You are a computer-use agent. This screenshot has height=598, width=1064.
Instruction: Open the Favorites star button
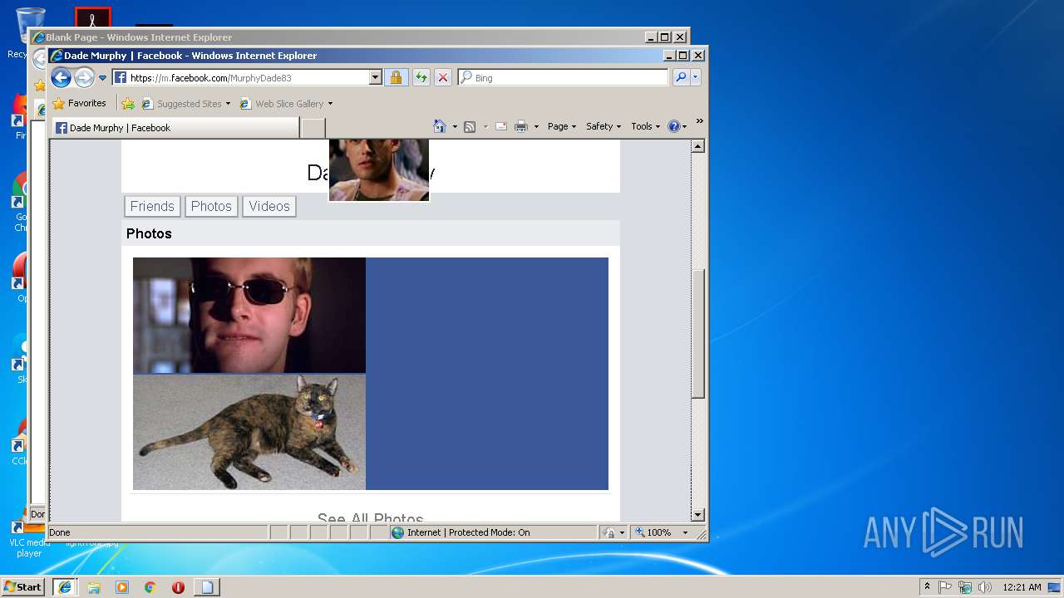pyautogui.click(x=79, y=104)
